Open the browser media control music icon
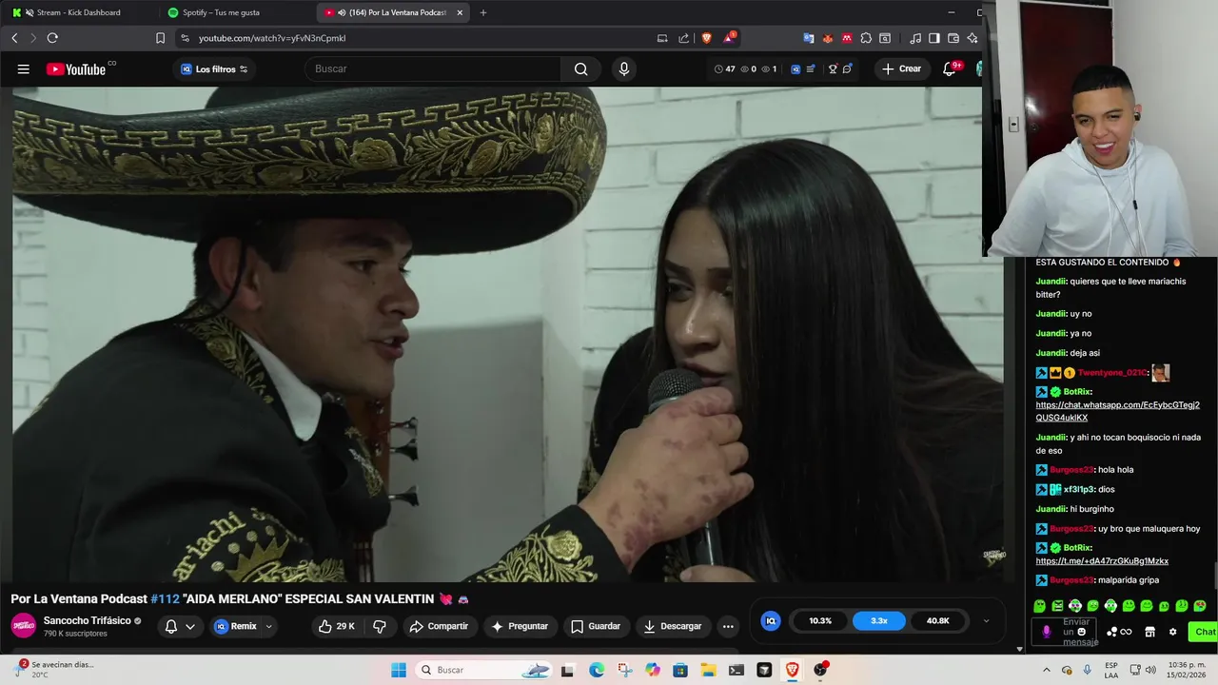Screen dimensions: 1218x685 915,38
